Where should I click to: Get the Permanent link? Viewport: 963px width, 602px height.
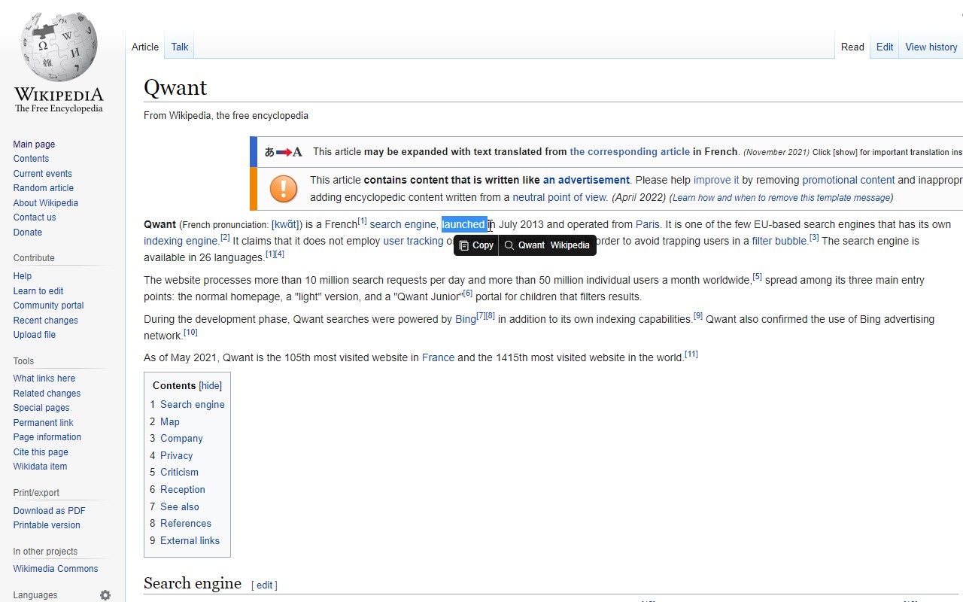tap(44, 423)
